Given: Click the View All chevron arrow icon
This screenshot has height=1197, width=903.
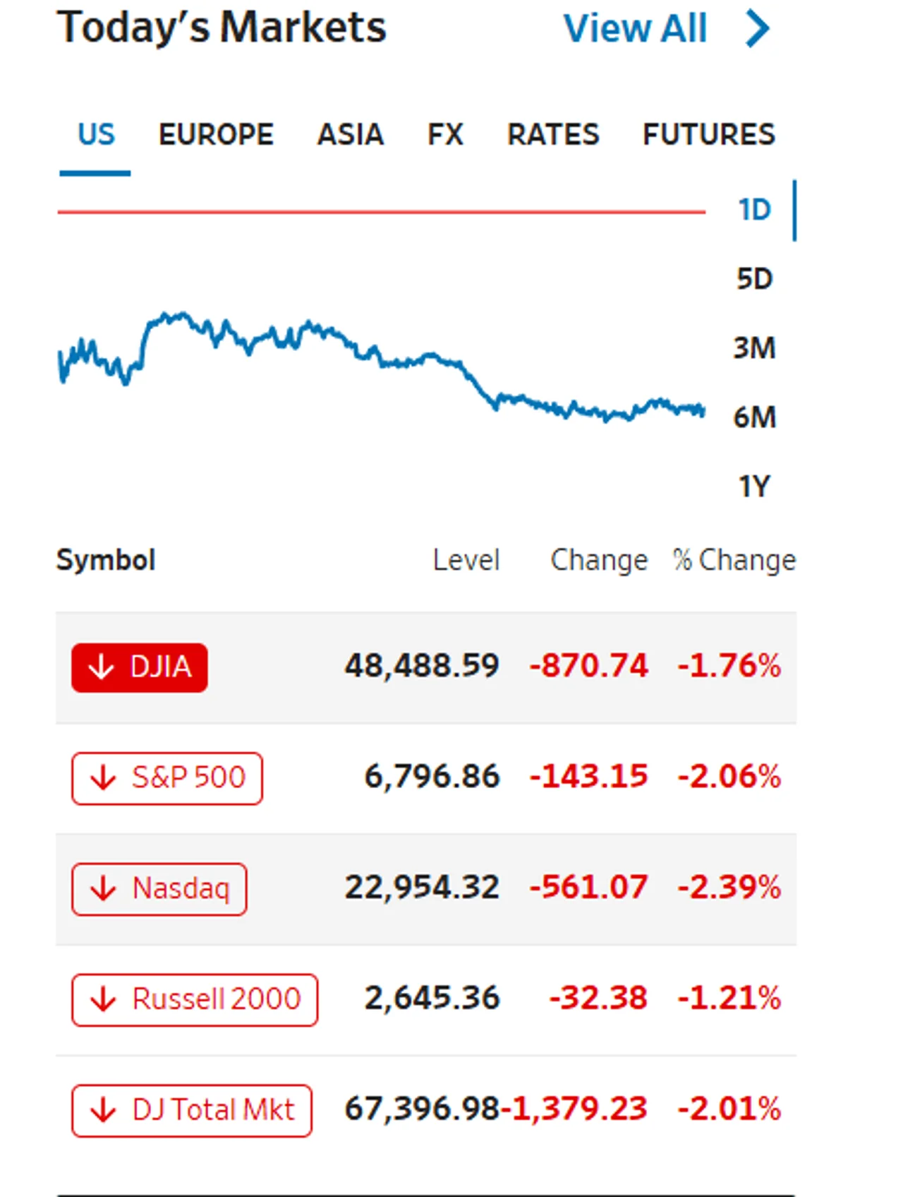Looking at the screenshot, I should (x=758, y=29).
